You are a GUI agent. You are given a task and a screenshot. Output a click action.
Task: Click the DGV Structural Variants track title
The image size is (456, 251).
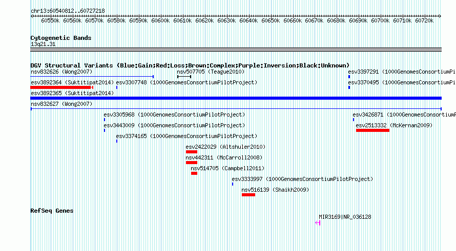(x=190, y=65)
